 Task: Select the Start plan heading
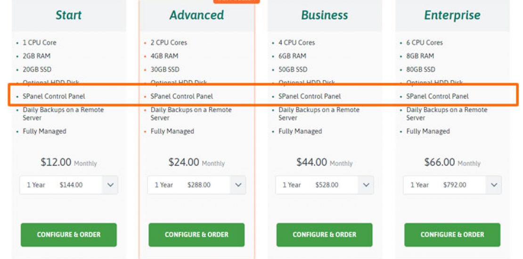coord(69,16)
